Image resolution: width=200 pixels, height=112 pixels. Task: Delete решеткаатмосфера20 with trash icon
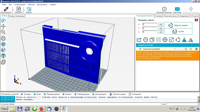(196, 49)
